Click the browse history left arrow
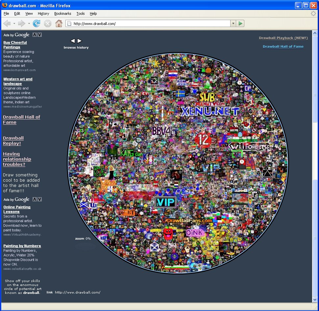 pos(73,41)
